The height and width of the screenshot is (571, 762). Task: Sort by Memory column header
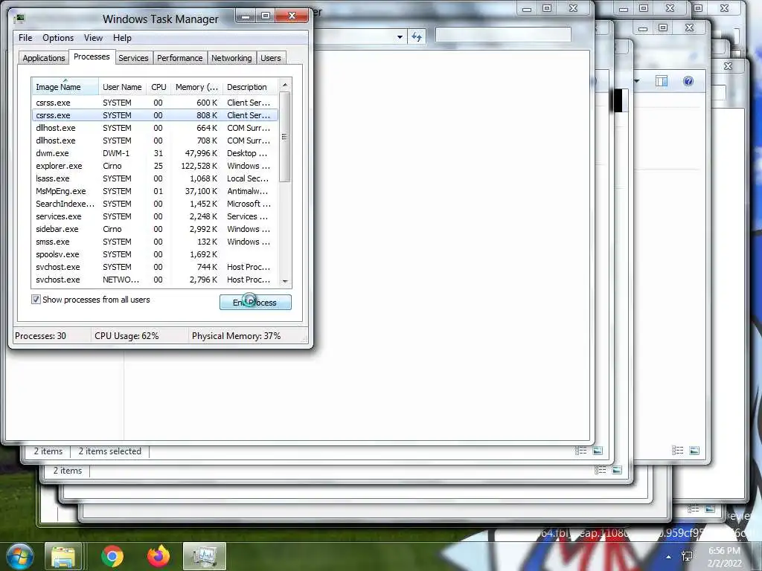click(196, 87)
